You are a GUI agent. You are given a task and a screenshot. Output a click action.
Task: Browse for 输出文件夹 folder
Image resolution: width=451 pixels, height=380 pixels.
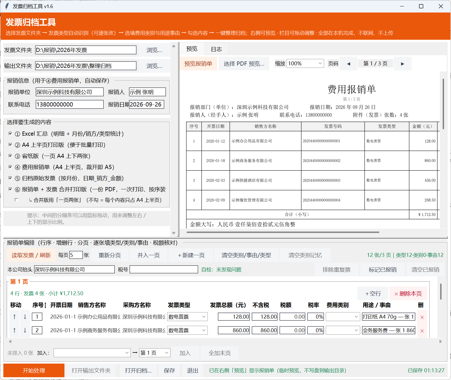click(x=154, y=66)
